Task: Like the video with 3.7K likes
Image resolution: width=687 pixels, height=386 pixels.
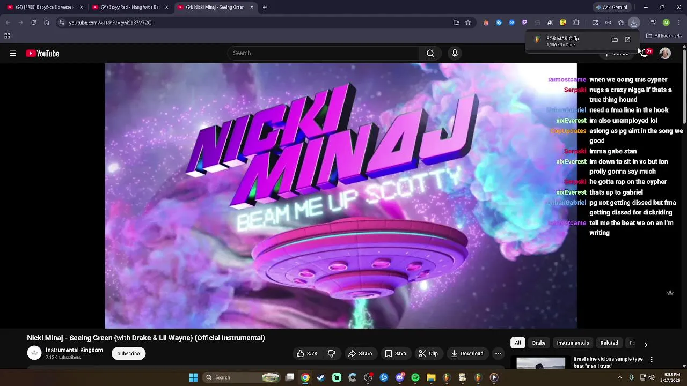Action: click(307, 353)
